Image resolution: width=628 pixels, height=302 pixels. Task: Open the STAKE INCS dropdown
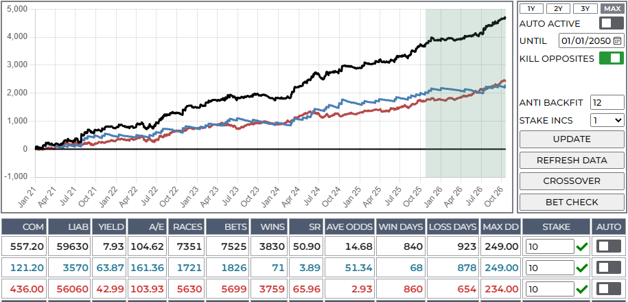pyautogui.click(x=607, y=120)
